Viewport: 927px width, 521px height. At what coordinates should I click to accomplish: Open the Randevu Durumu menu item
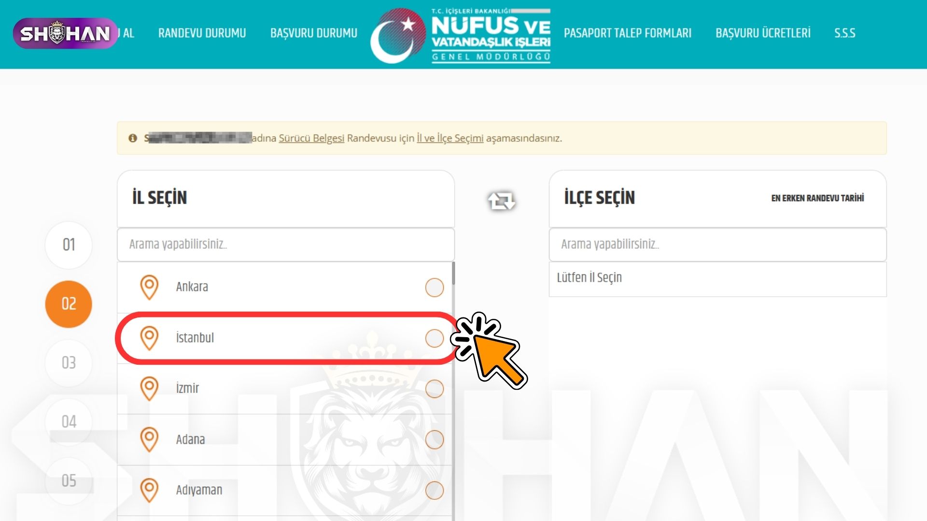coord(202,33)
